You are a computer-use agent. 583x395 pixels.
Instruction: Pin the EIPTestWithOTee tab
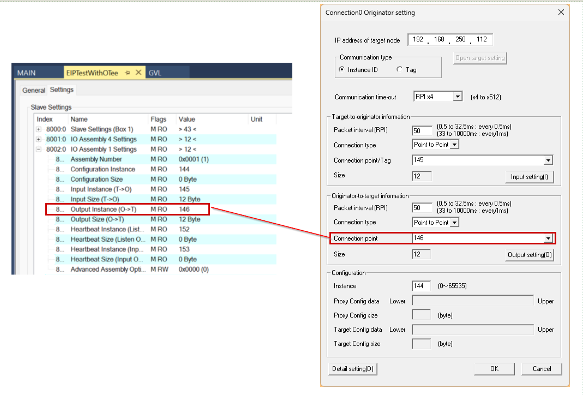click(x=128, y=73)
